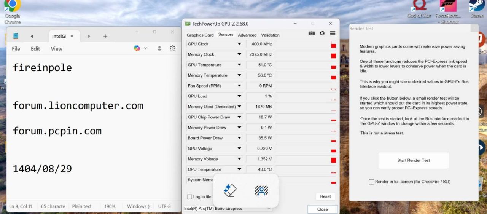The width and height of the screenshot is (487, 214).
Task: Open Notepad settings gear
Action: pyautogui.click(x=172, y=48)
